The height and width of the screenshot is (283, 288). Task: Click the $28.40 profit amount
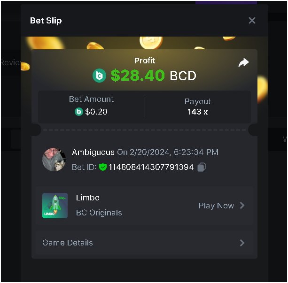click(138, 75)
